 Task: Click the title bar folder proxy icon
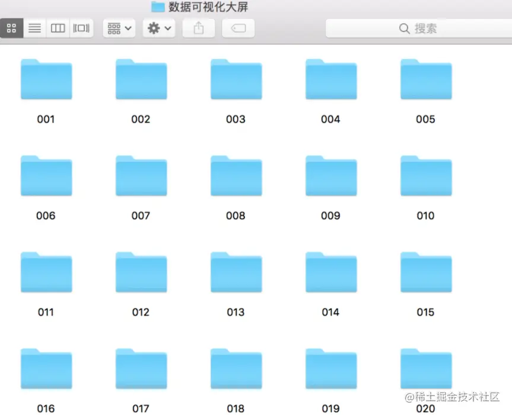coord(158,7)
